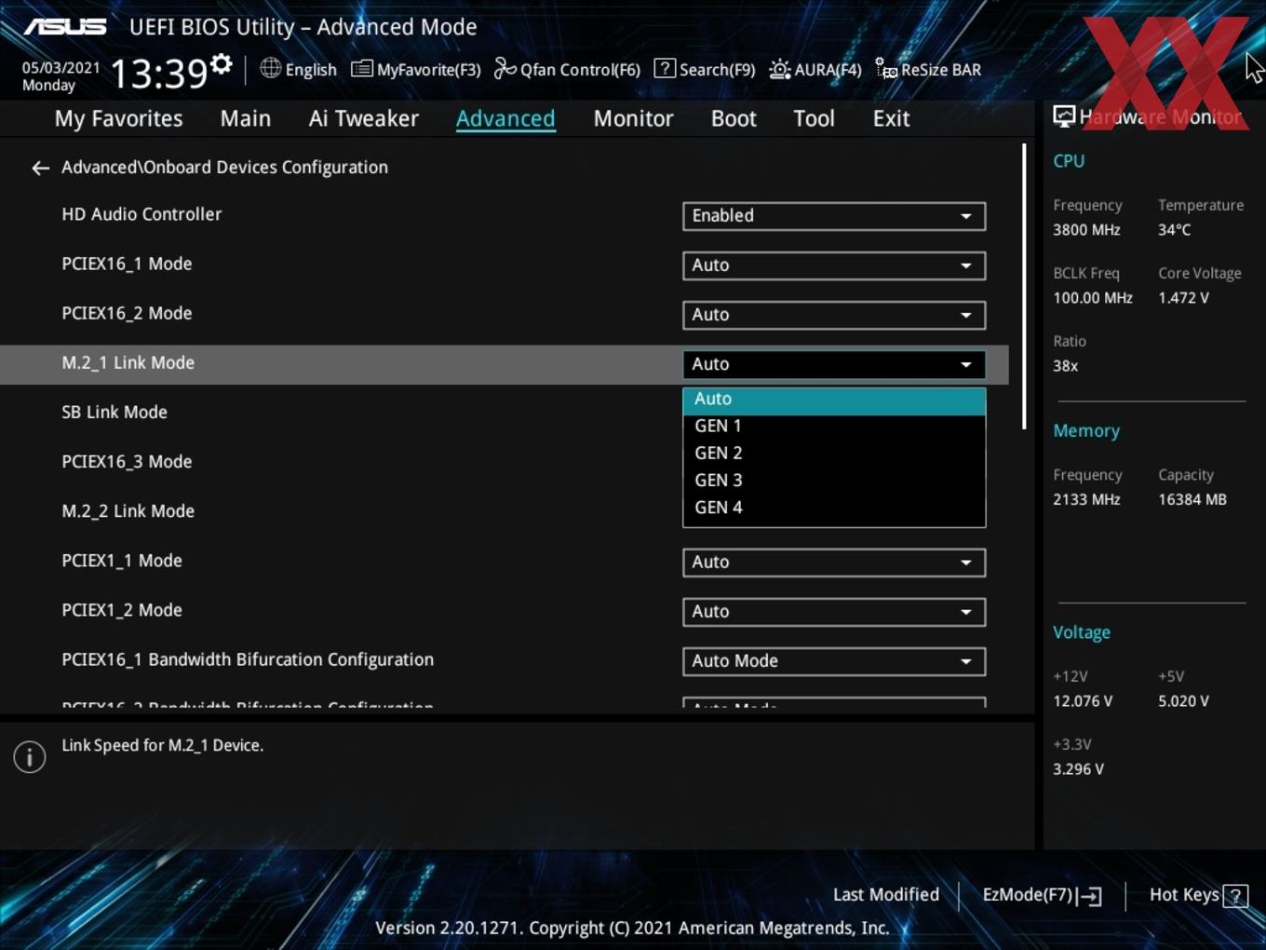1266x950 pixels.
Task: Collapse the M.2_1 Link Mode dropdown
Action: [834, 364]
